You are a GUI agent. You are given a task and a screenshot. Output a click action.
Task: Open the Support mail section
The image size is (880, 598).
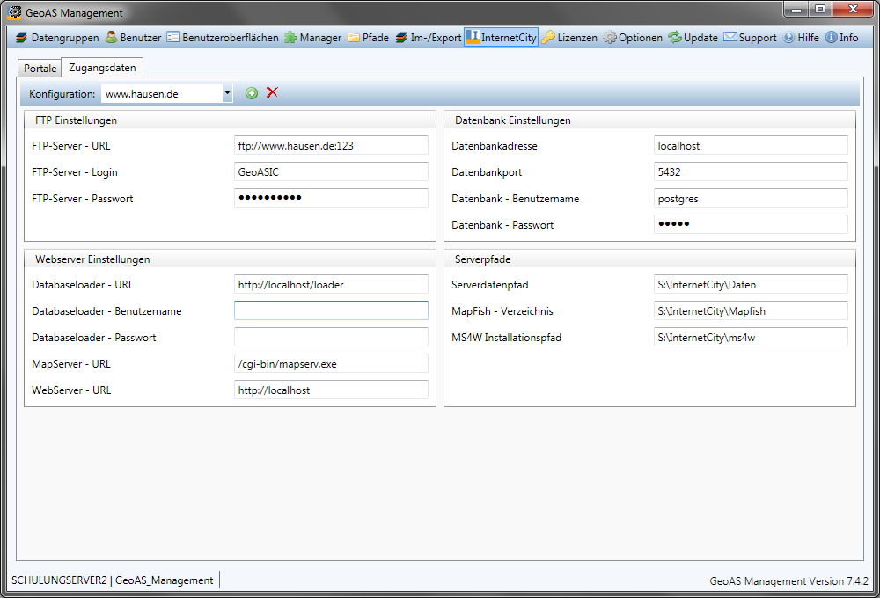pos(750,38)
